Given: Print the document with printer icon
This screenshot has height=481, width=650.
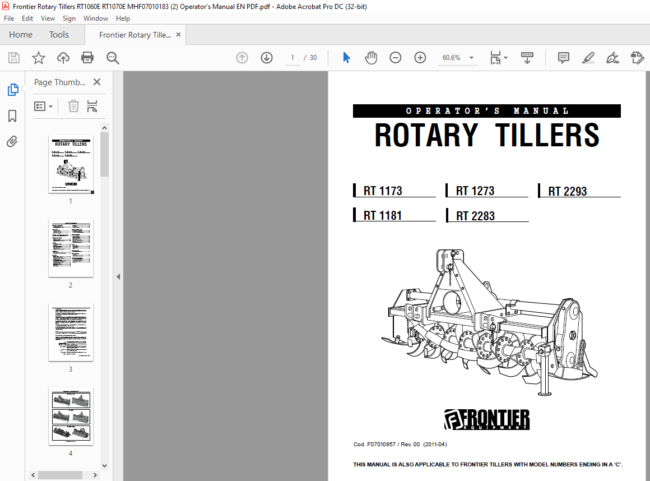Looking at the screenshot, I should (x=87, y=58).
